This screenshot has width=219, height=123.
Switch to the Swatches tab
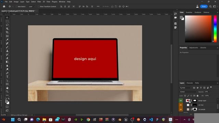[x=189, y=12]
